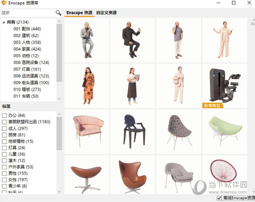This screenshot has height=202, width=255.
Task: Check the 地被植物 (15) tag
Action: [4, 141]
